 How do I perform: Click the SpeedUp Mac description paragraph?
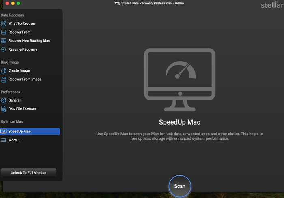tap(180, 136)
